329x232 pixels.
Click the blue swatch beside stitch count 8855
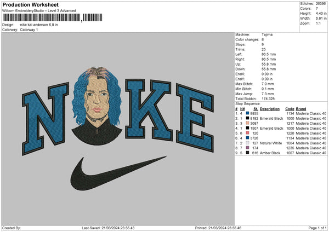click(x=248, y=113)
